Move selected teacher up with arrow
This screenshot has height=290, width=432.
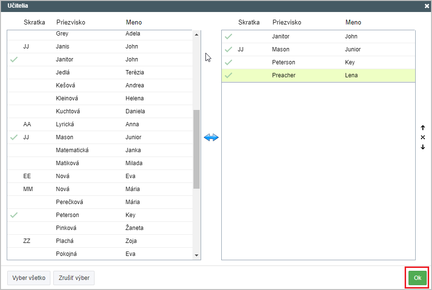pyautogui.click(x=422, y=128)
